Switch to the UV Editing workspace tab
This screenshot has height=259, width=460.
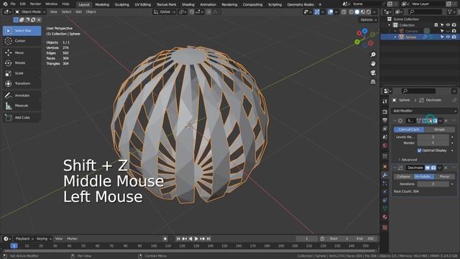click(x=142, y=4)
